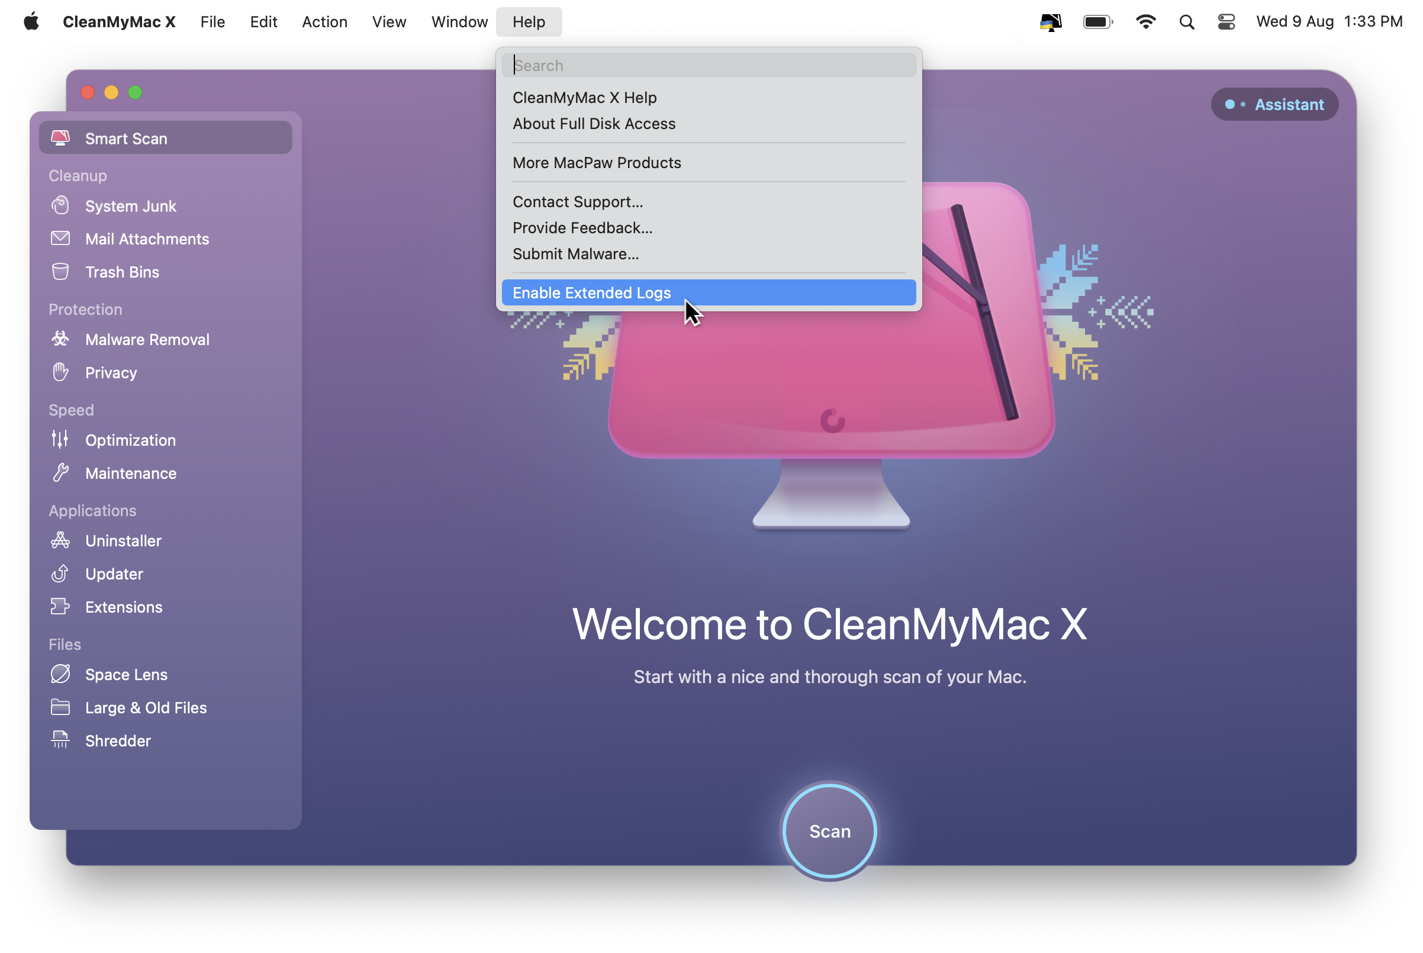Open the CleanMyMac X application menu
1423x953 pixels.
(119, 22)
